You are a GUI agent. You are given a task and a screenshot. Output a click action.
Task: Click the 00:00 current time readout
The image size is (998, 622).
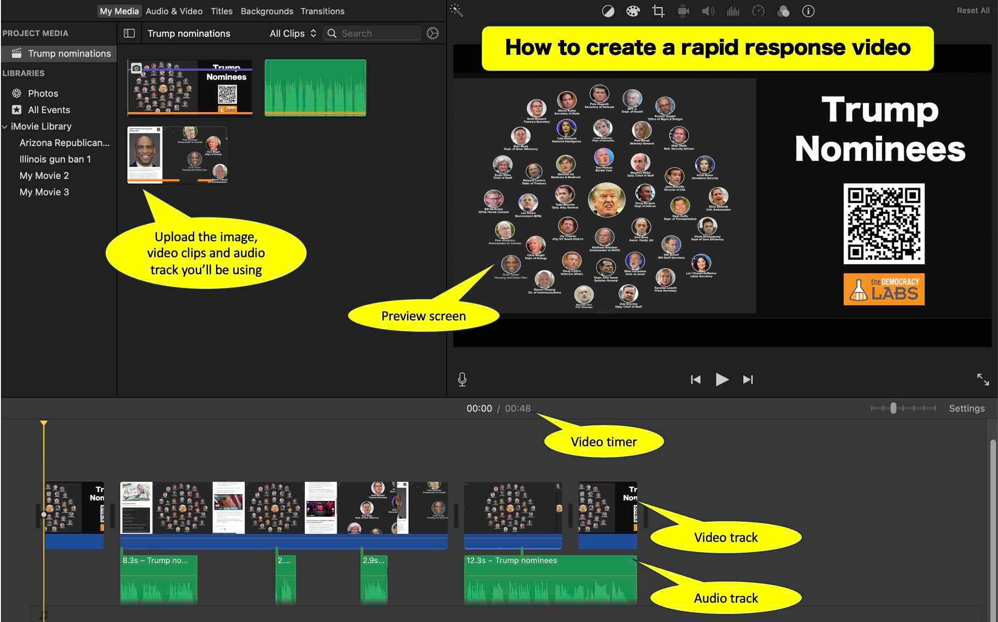(x=479, y=409)
